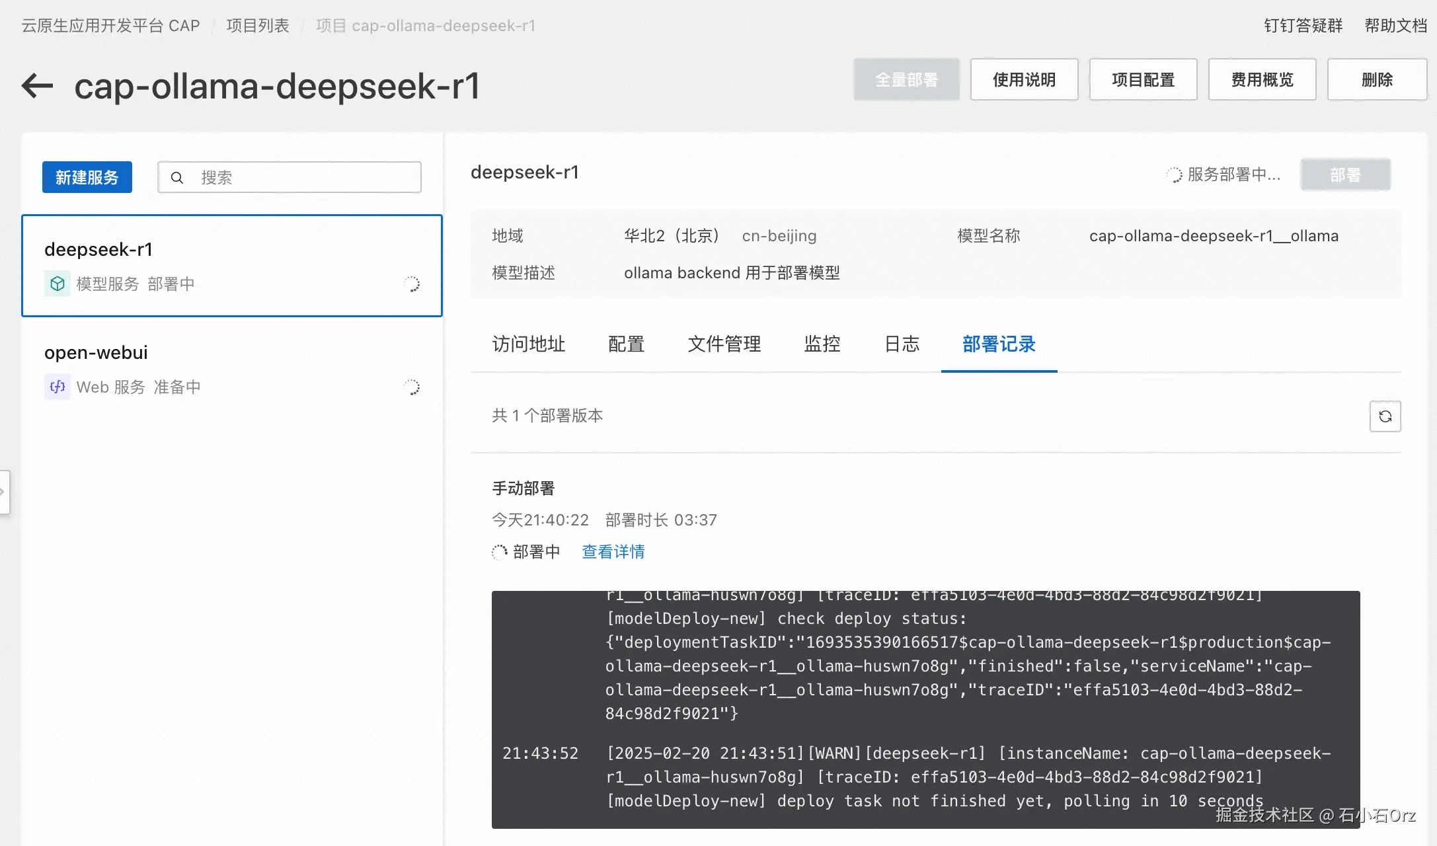
Task: Click deepseek-r1 loading spinner in service list
Action: (x=412, y=284)
